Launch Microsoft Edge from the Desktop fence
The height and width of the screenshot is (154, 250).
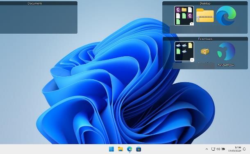pos(226,16)
